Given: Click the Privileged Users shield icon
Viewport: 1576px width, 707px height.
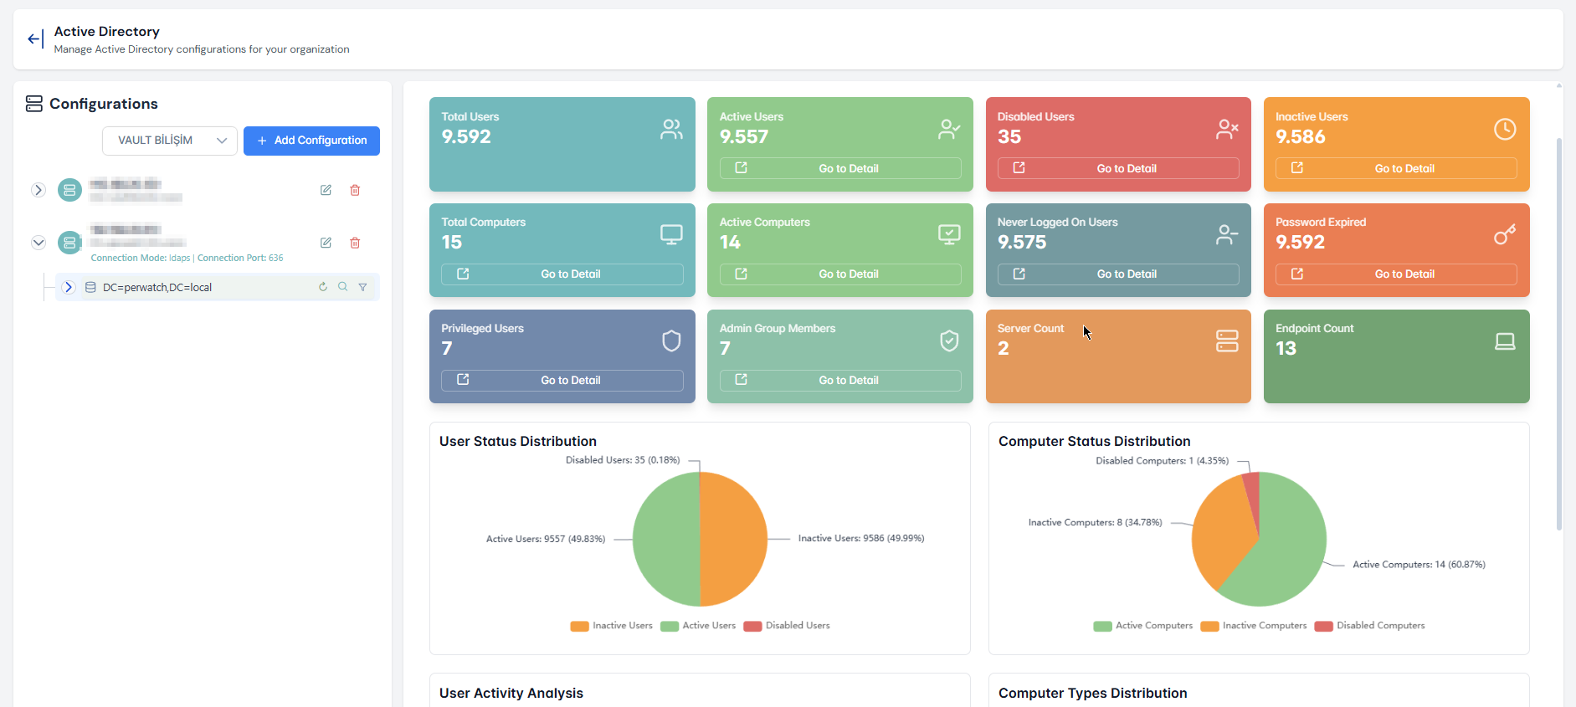Looking at the screenshot, I should tap(671, 341).
